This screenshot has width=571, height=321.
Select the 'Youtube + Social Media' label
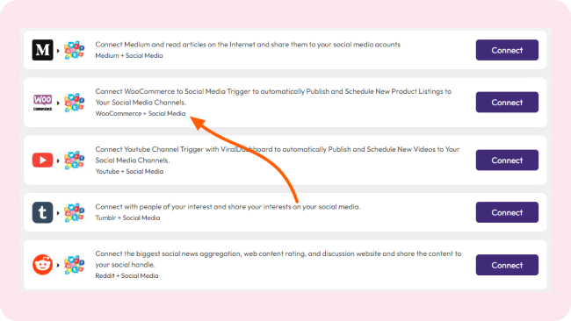click(129, 171)
